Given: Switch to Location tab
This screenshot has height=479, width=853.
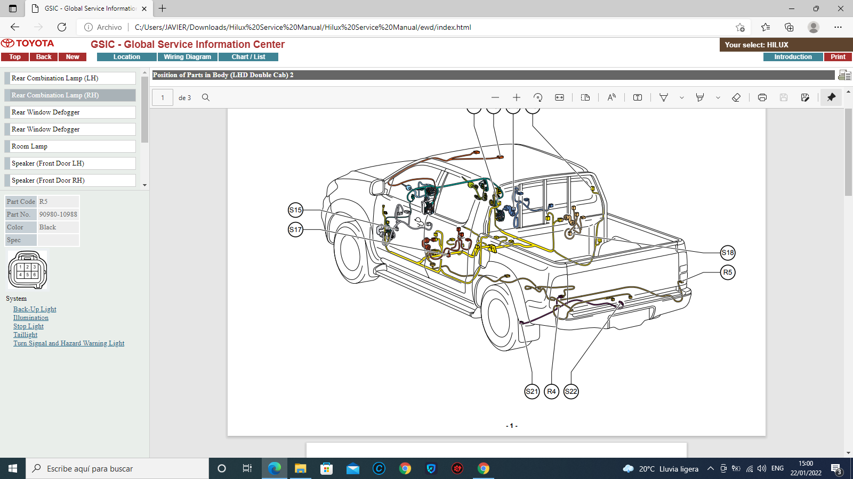Looking at the screenshot, I should [127, 57].
